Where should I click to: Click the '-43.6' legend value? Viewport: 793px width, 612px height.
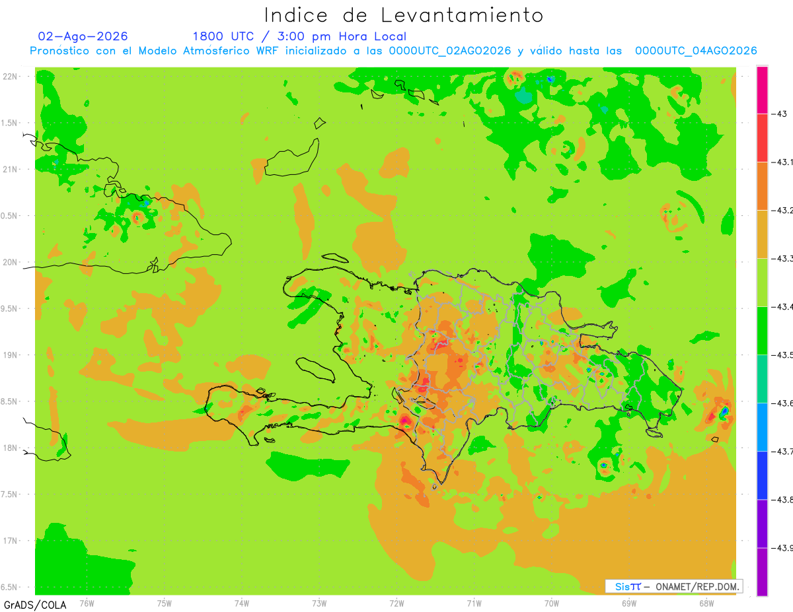pyautogui.click(x=781, y=403)
